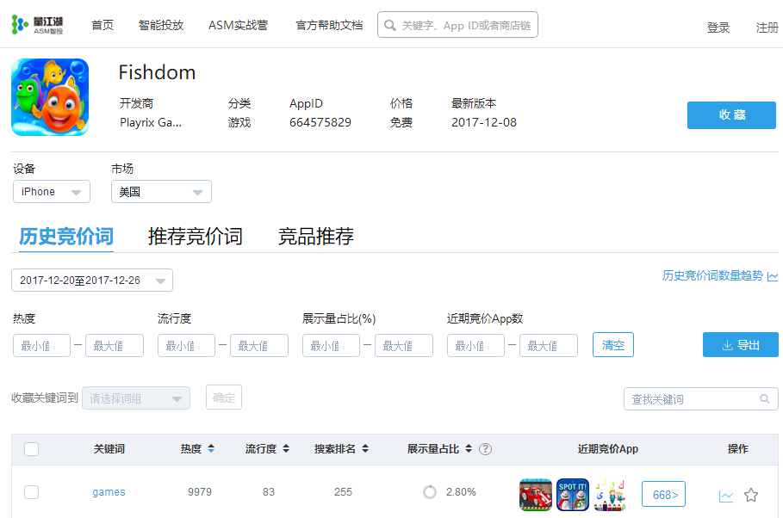Click the magnifier in 查找关键词 box
Image resolution: width=783 pixels, height=518 pixels.
(x=765, y=398)
